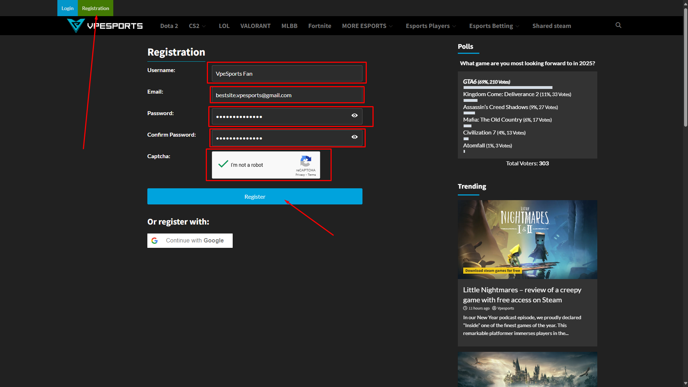Focus the Username input field
The width and height of the screenshot is (688, 387).
[x=287, y=74]
